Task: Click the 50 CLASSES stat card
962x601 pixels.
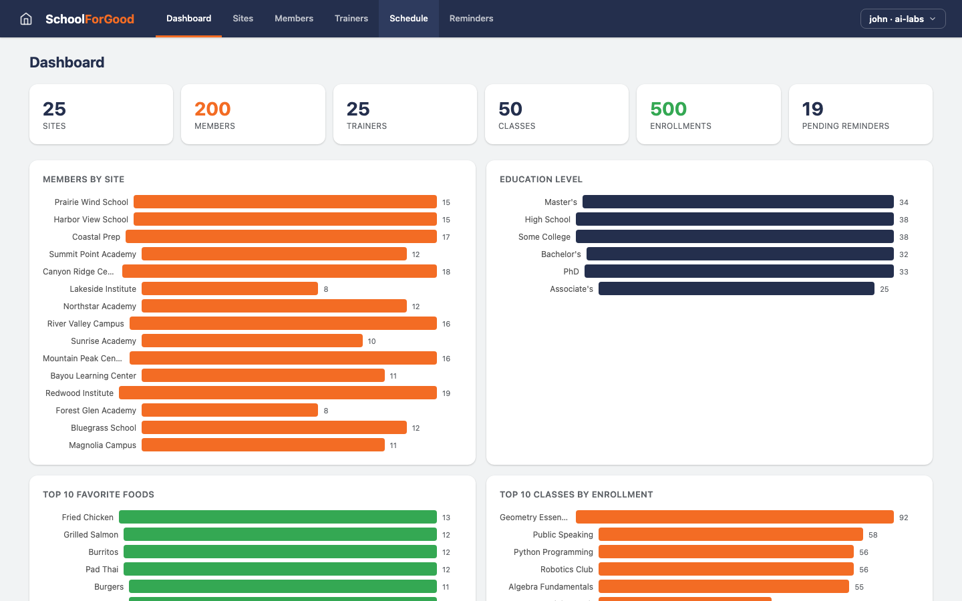Action: point(556,114)
